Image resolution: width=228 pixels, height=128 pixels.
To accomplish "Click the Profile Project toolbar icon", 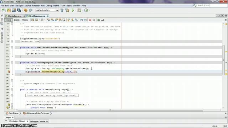I will (86, 10).
